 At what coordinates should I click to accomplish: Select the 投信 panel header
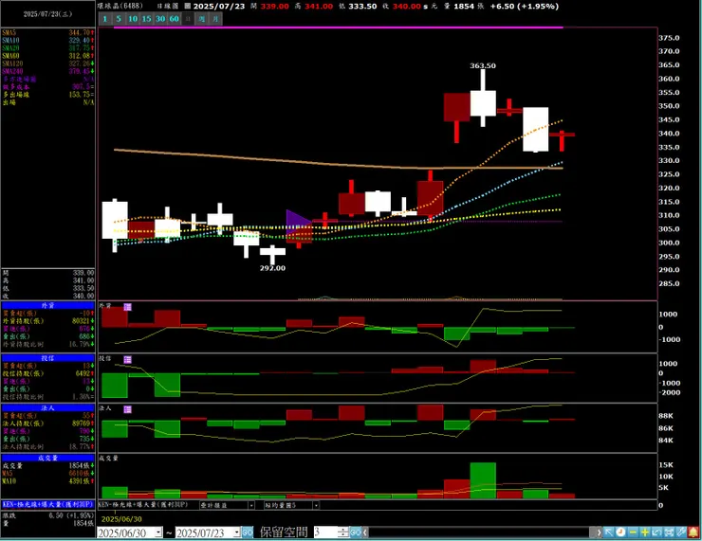(47, 358)
